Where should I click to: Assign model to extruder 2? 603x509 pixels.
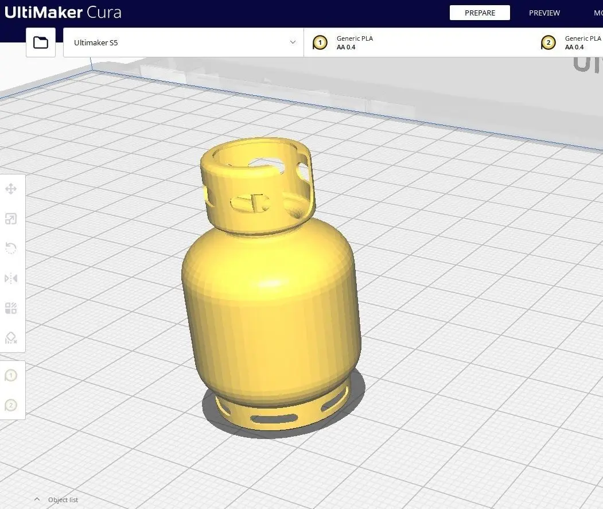point(11,405)
